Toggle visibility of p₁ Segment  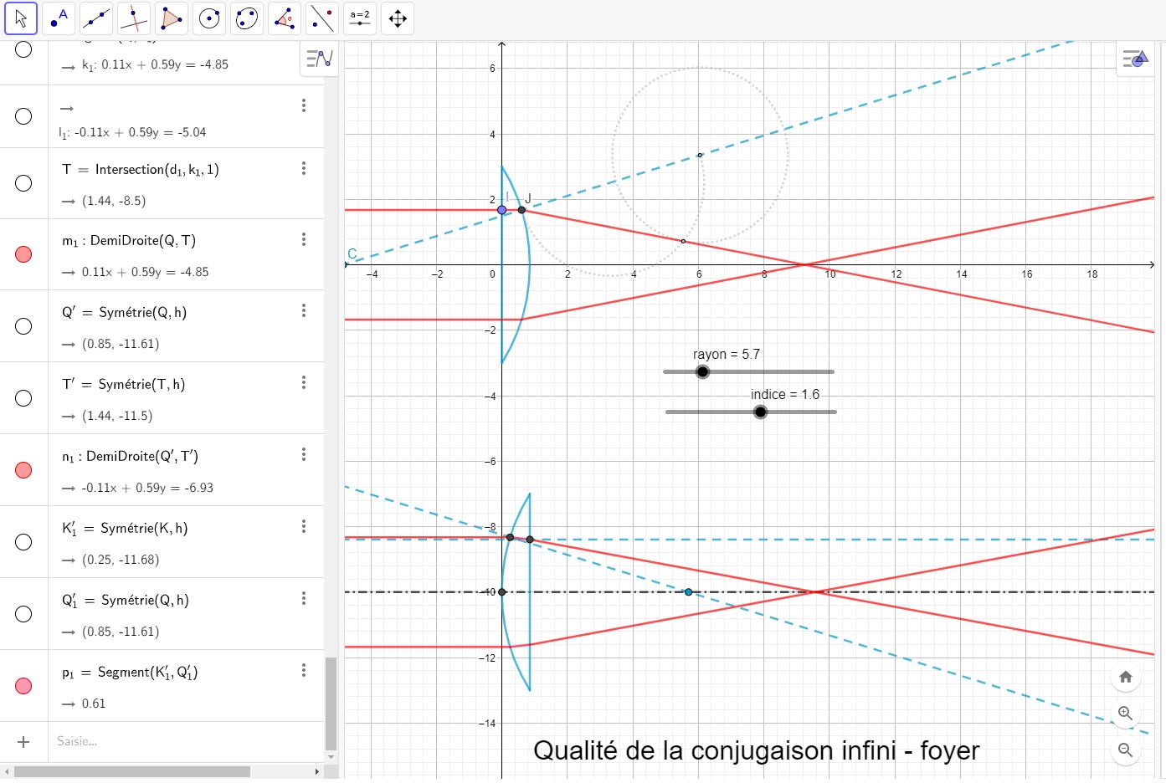(x=23, y=686)
